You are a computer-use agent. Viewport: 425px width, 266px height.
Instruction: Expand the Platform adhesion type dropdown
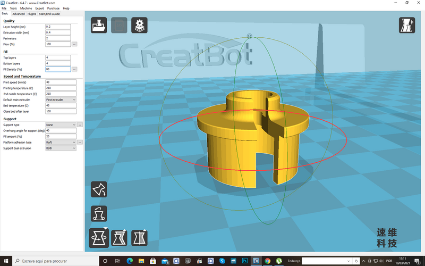tap(61, 142)
